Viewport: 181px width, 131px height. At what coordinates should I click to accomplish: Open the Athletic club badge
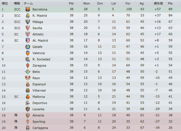pos(28,34)
